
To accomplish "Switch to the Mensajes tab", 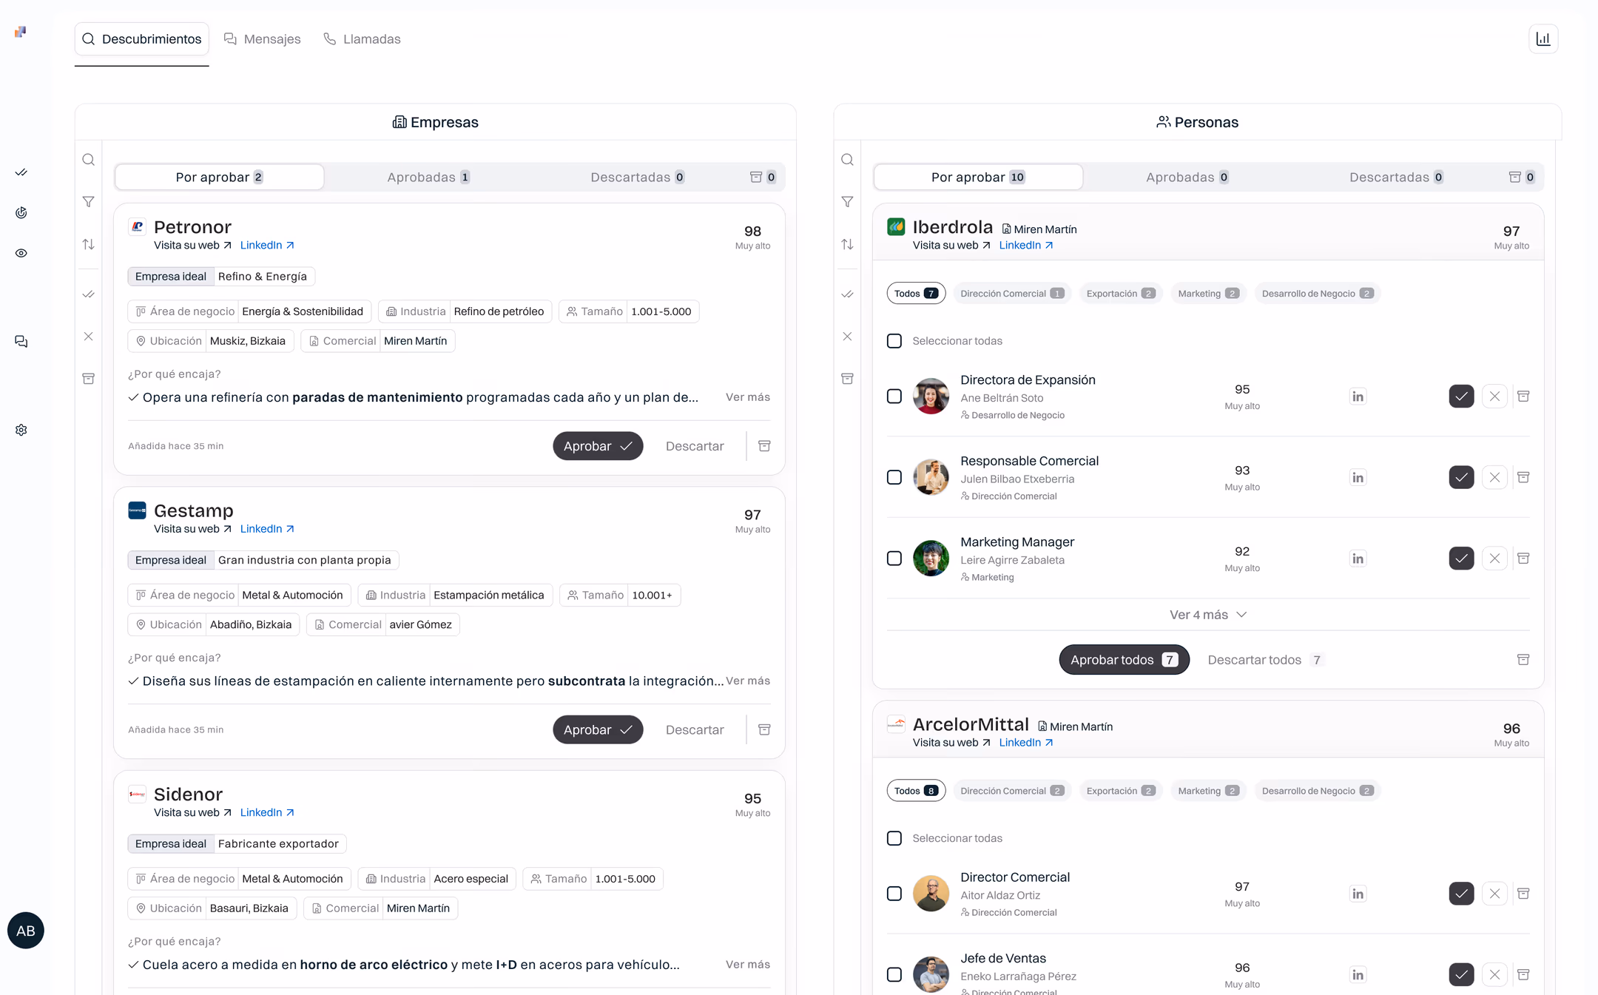I will pos(263,38).
